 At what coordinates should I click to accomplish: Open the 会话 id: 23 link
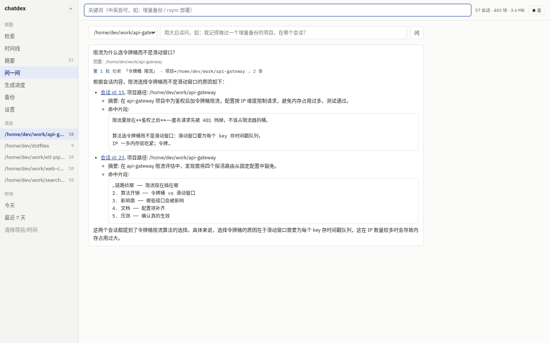click(112, 158)
